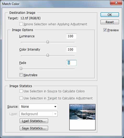This screenshot has width=124, height=138.
Task: Click the Save Statistics button
Action: point(34,128)
